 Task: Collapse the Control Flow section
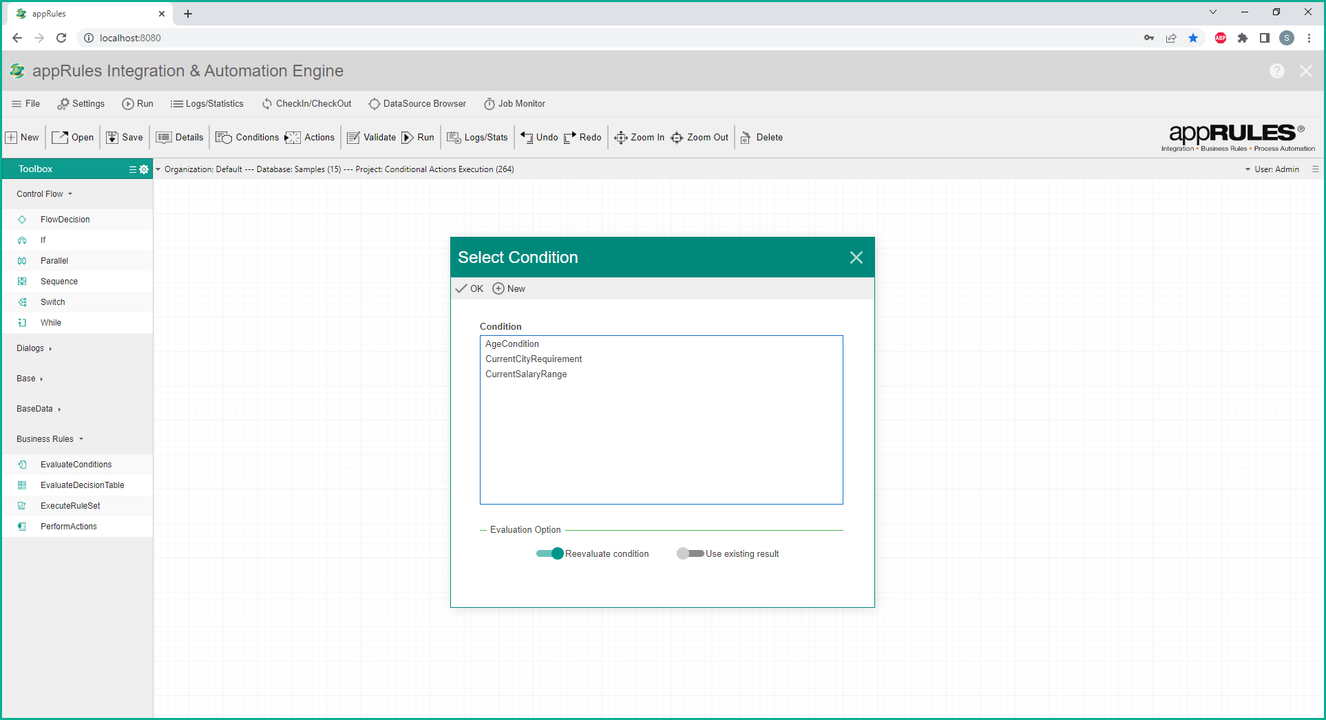[x=44, y=194]
